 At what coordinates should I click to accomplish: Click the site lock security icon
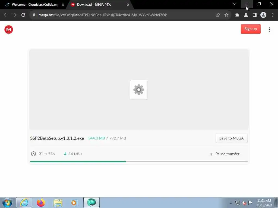tap(34, 15)
